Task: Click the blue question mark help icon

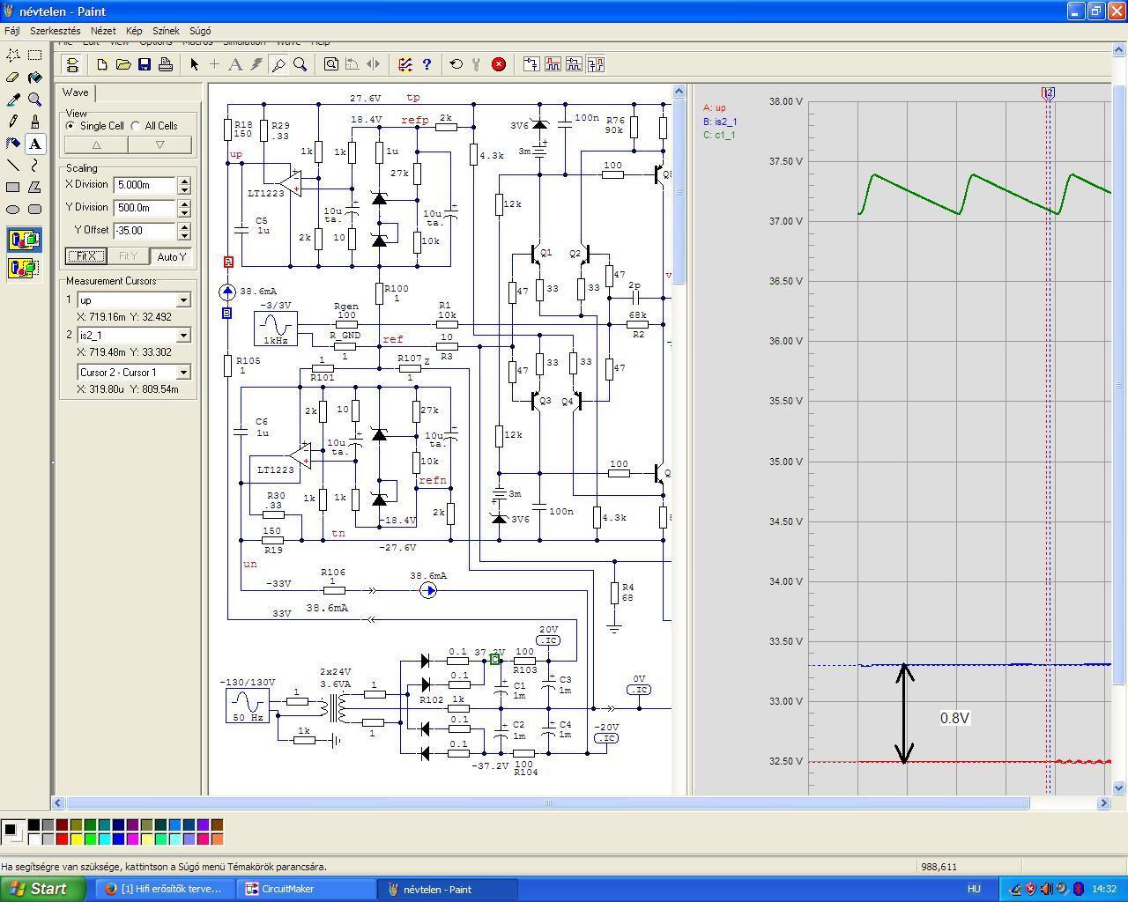Action: coord(427,64)
